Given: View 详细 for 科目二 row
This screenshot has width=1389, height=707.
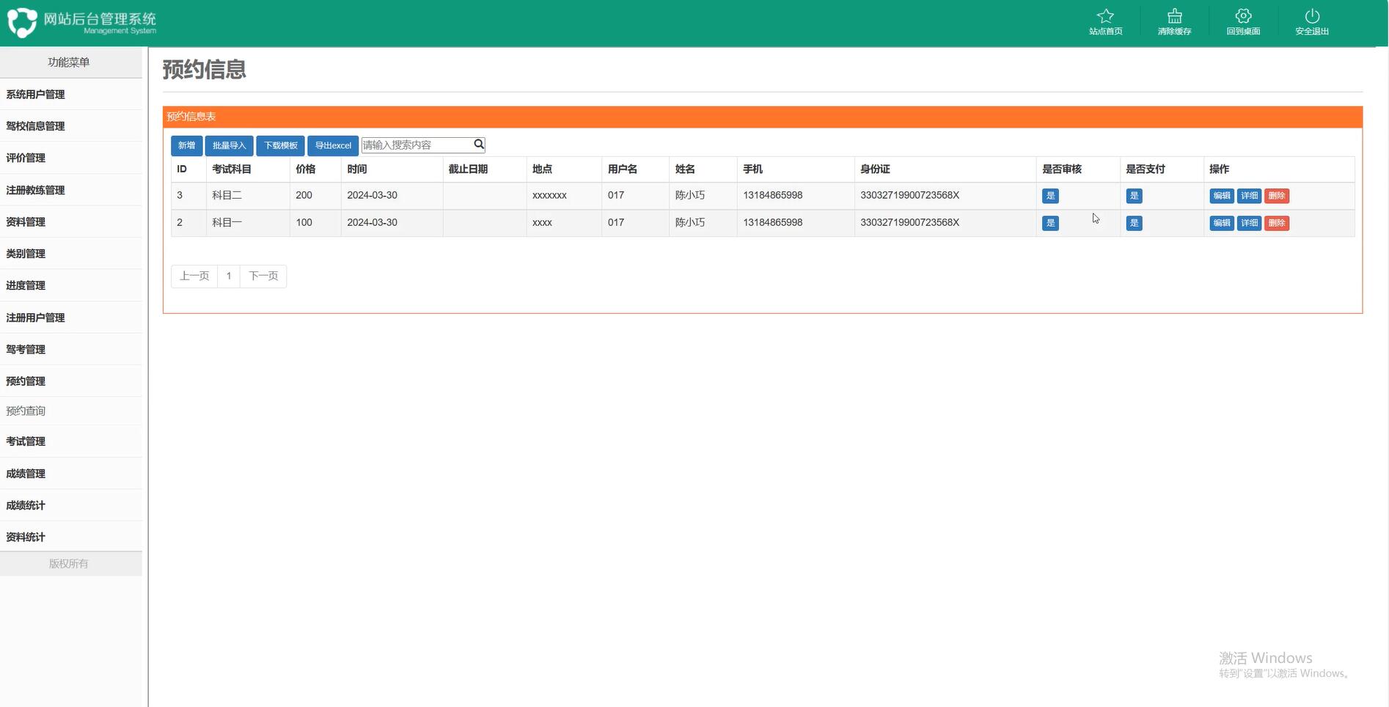Looking at the screenshot, I should coord(1249,196).
